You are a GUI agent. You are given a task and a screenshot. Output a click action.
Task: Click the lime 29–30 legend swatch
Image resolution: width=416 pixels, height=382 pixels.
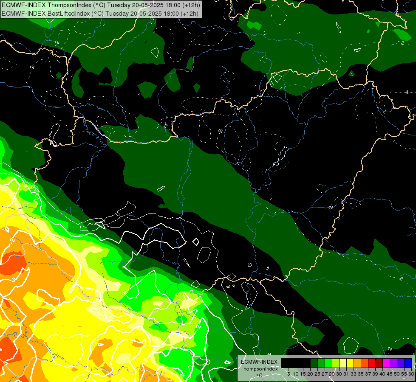(x=336, y=363)
